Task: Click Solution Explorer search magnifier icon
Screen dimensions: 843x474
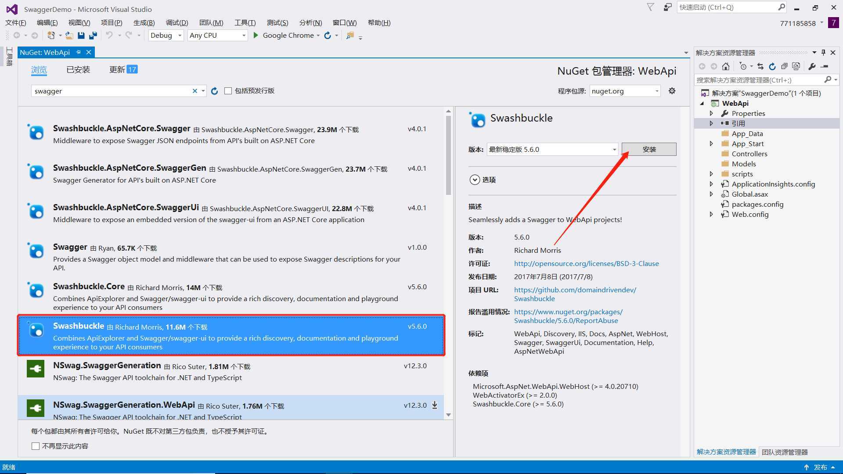Action: pos(828,79)
